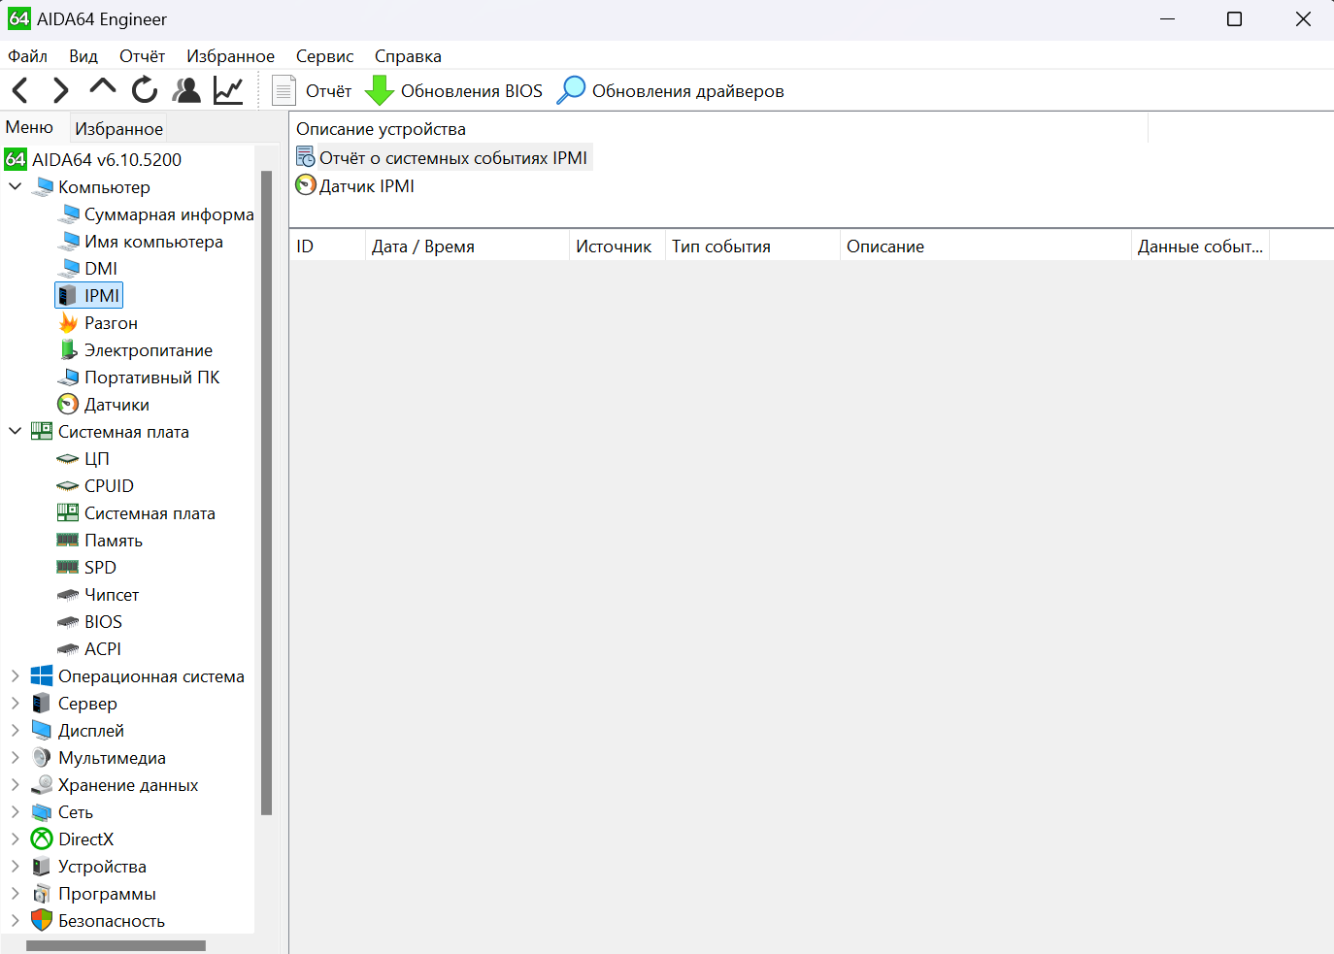Open the graph chart toolbar icon
Viewport: 1334px width, 954px height.
228,90
